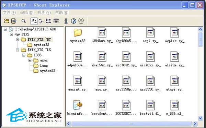The height and width of the screenshot is (128, 206).
Task: Open help question mark icon
Action: tap(73, 21)
